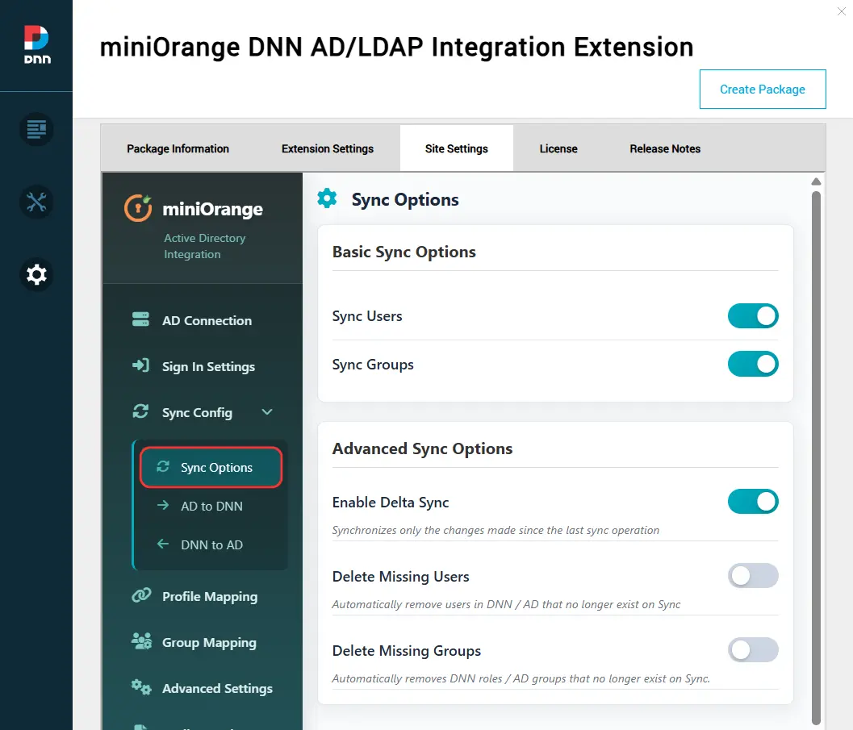Click the AD Connection server icon

coord(140,319)
